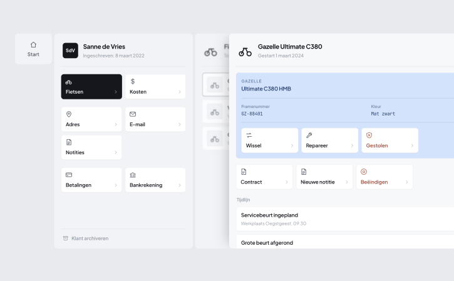Click the SdV avatar badge
The image size is (454, 281).
pyautogui.click(x=70, y=51)
